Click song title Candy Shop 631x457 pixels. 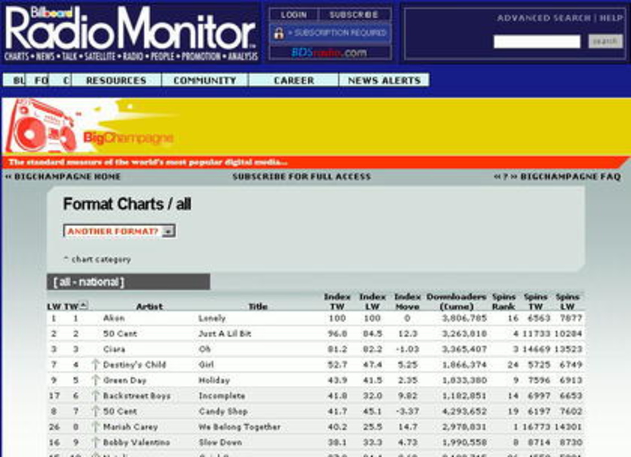223,411
